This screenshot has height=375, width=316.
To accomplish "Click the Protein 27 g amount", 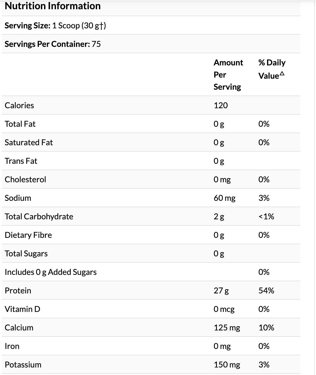I will coord(221,291).
